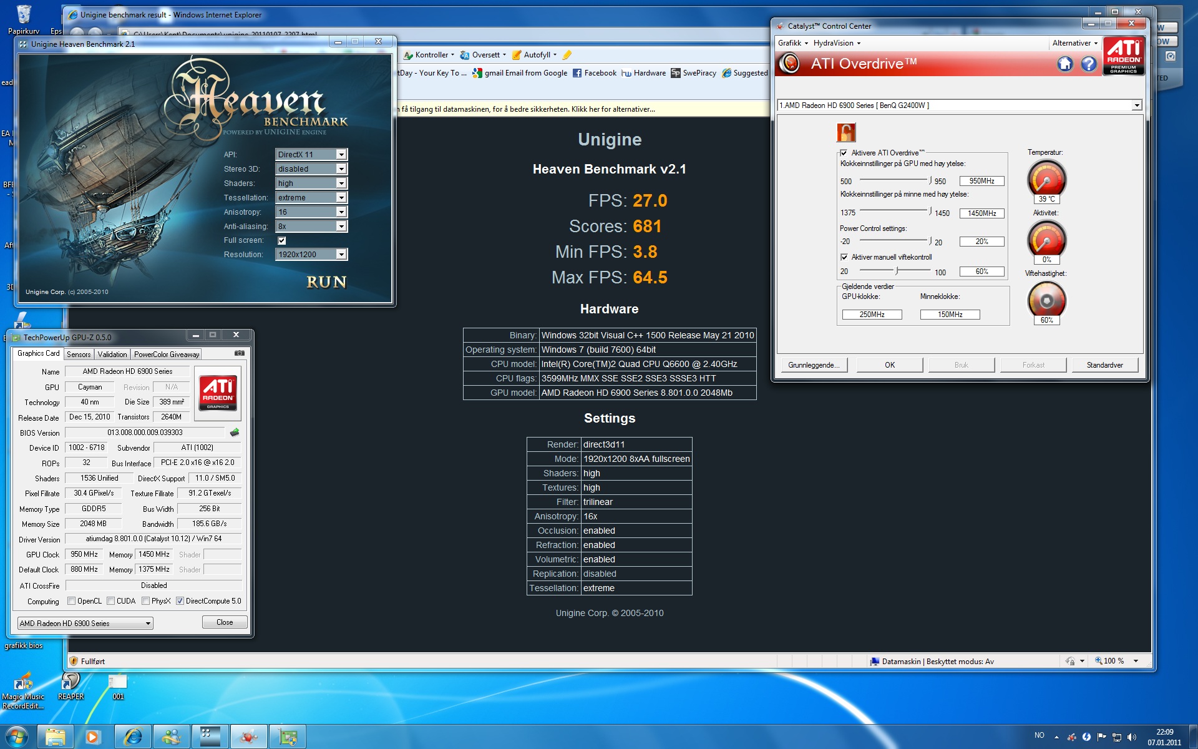This screenshot has height=749, width=1198.
Task: Toggle CUDA checkbox in GPU-Z
Action: point(110,601)
